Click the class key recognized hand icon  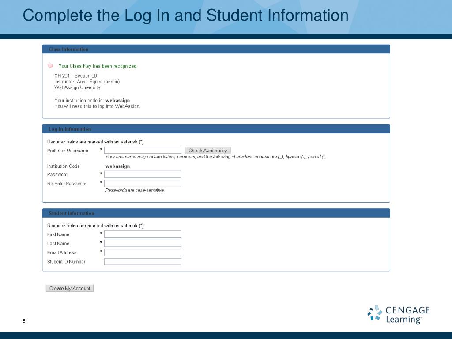(50, 65)
